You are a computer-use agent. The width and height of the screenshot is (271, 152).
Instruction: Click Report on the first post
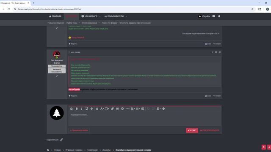pyautogui.click(x=72, y=44)
